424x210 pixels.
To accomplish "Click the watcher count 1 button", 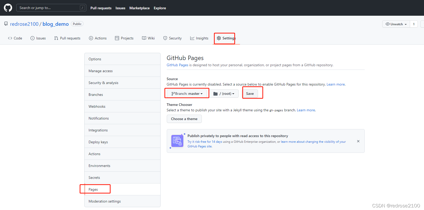I will [414, 24].
